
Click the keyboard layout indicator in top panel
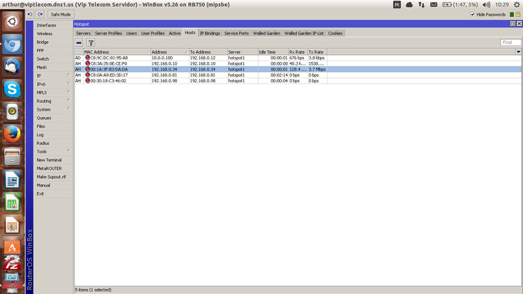397,5
